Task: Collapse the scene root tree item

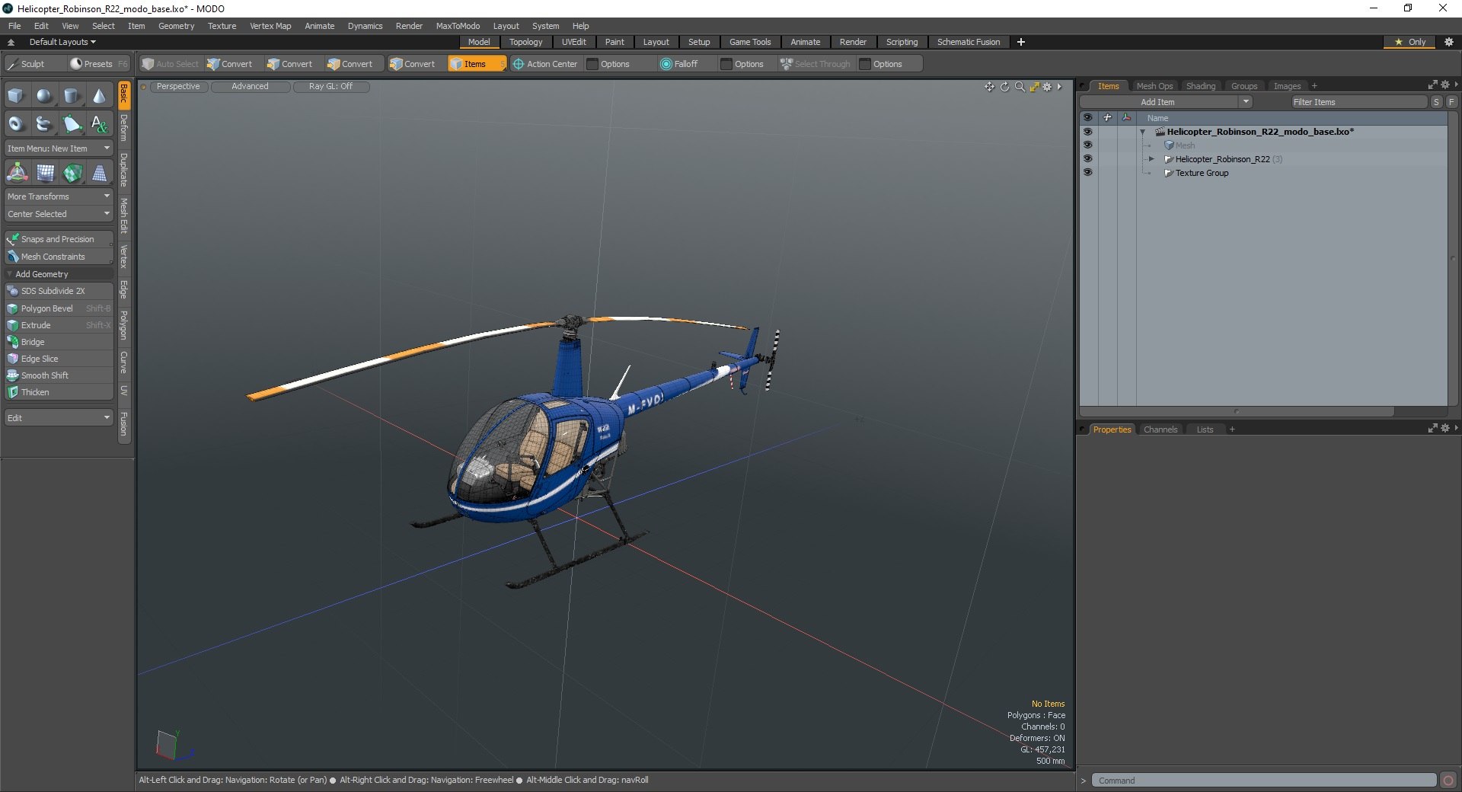Action: point(1142,132)
